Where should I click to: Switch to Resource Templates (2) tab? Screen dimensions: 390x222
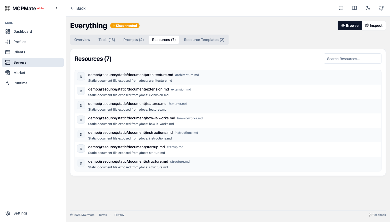[x=204, y=40]
